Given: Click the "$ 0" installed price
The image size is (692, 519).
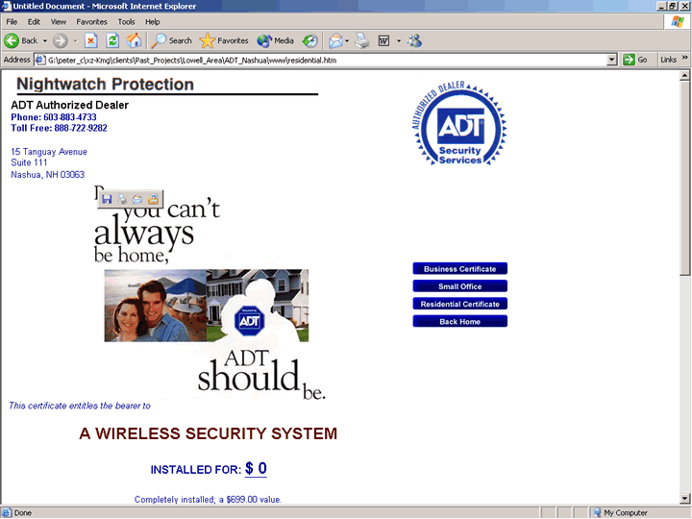Looking at the screenshot, I should (256, 468).
